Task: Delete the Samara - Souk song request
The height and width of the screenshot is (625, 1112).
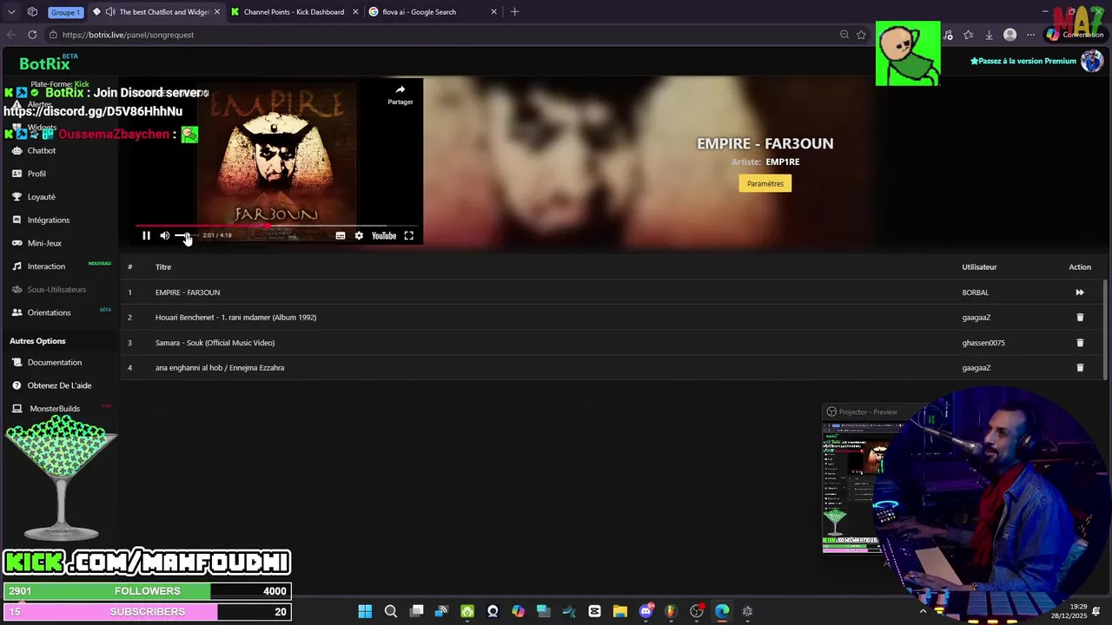Action: pos(1080,343)
